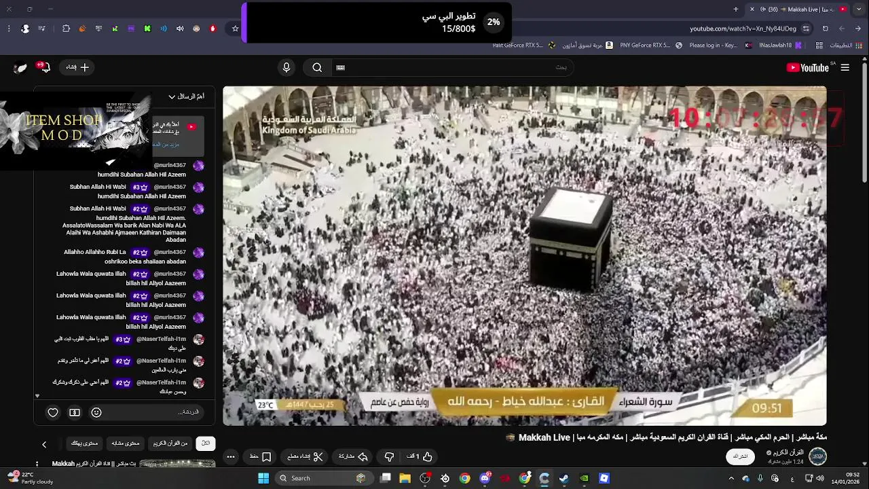Screen dimensions: 869x489
Task: Dislike the video with thumbs down
Action: click(389, 456)
